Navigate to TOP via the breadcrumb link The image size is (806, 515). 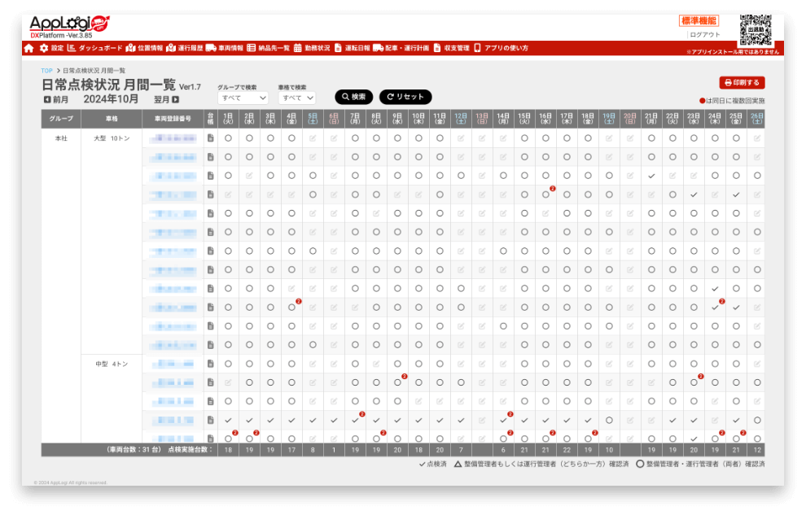coord(46,70)
